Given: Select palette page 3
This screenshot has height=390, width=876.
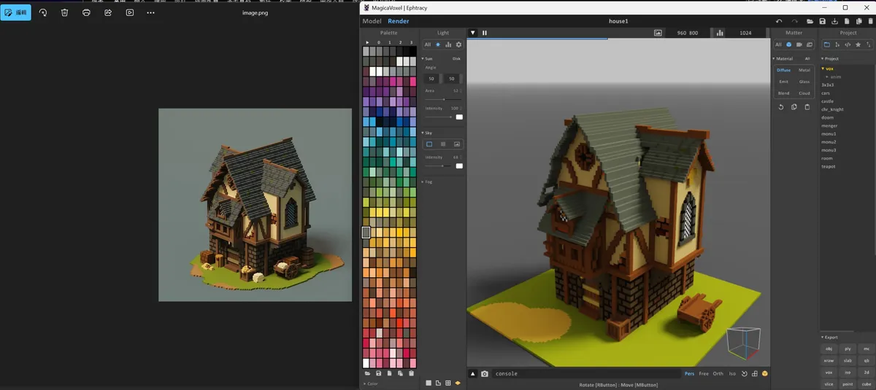Looking at the screenshot, I should [411, 43].
